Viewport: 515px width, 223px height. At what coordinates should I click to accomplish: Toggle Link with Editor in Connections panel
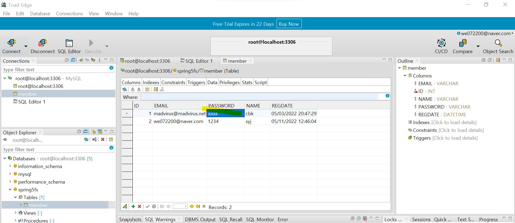pyautogui.click(x=73, y=60)
